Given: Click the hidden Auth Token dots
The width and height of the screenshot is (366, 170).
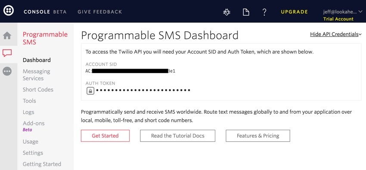Looking at the screenshot, I should (x=143, y=90).
